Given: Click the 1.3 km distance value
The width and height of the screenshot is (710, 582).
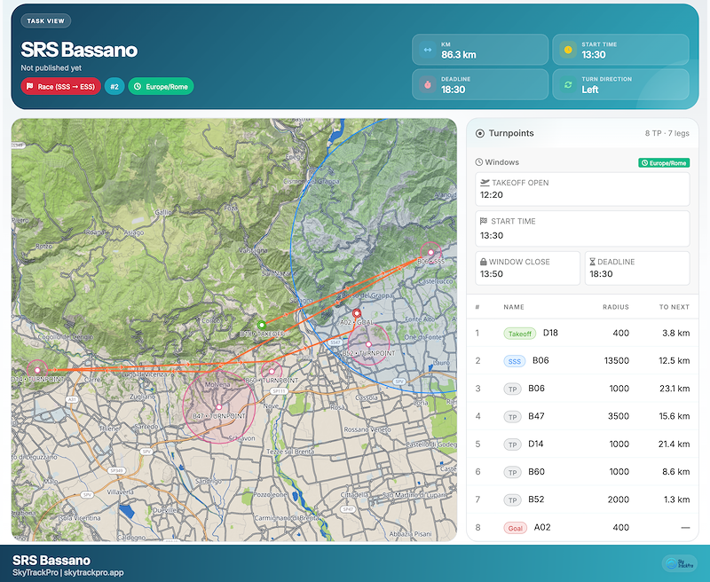Looking at the screenshot, I should pos(677,499).
